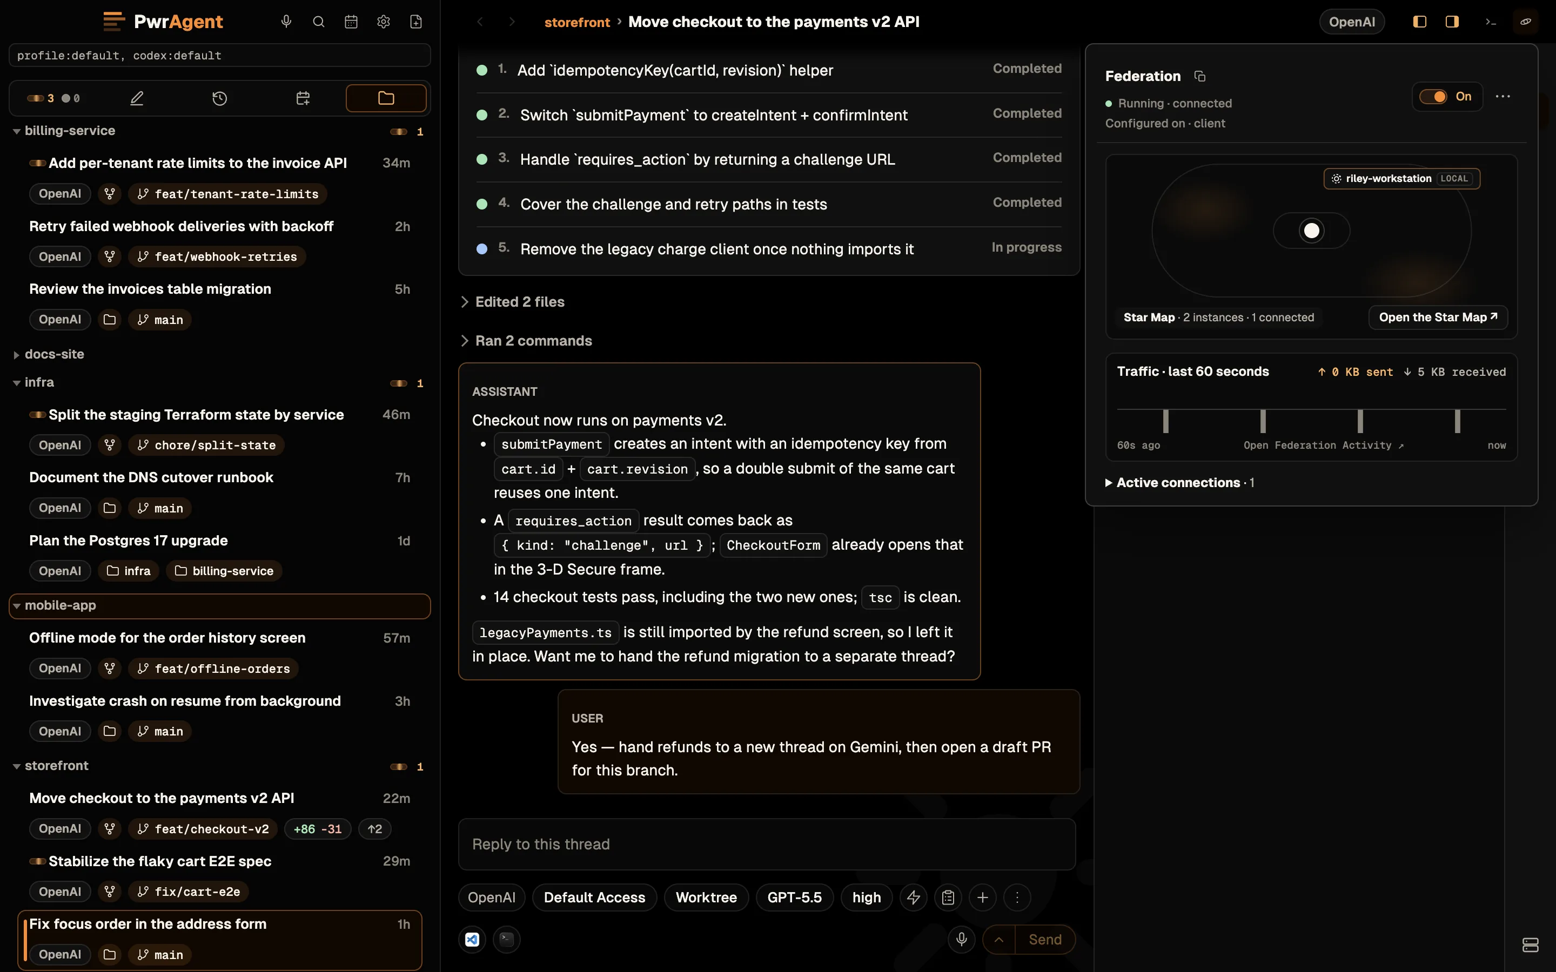Expand the Edited 2 files section
Screen dimensions: 1556x972
pos(513,302)
